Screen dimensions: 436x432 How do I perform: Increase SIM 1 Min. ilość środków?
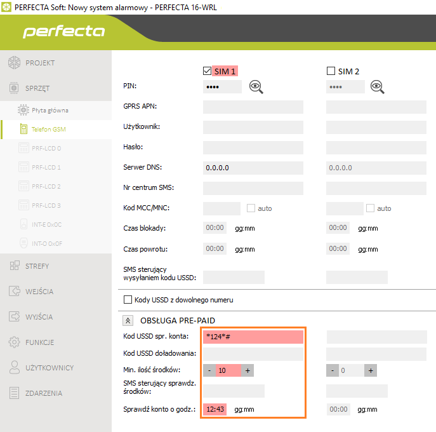[248, 370]
